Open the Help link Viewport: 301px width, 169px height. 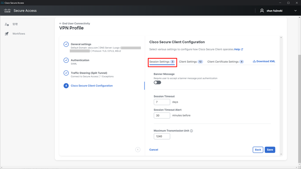(x=239, y=49)
